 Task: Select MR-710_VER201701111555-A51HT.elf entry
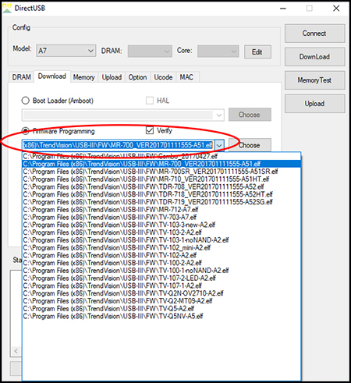pos(161,179)
